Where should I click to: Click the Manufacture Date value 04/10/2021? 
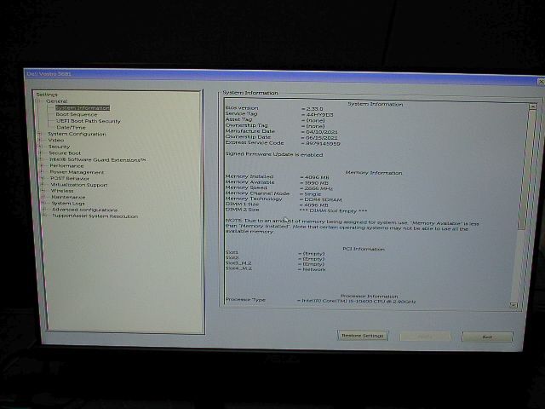tap(322, 132)
